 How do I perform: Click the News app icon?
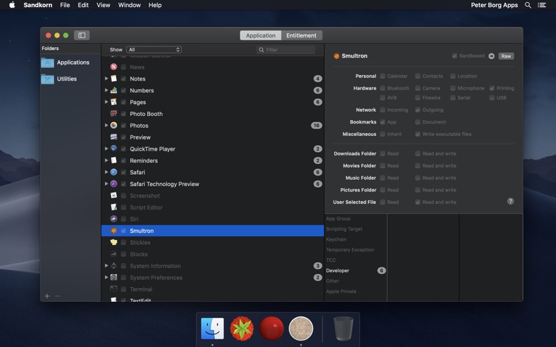click(x=113, y=67)
